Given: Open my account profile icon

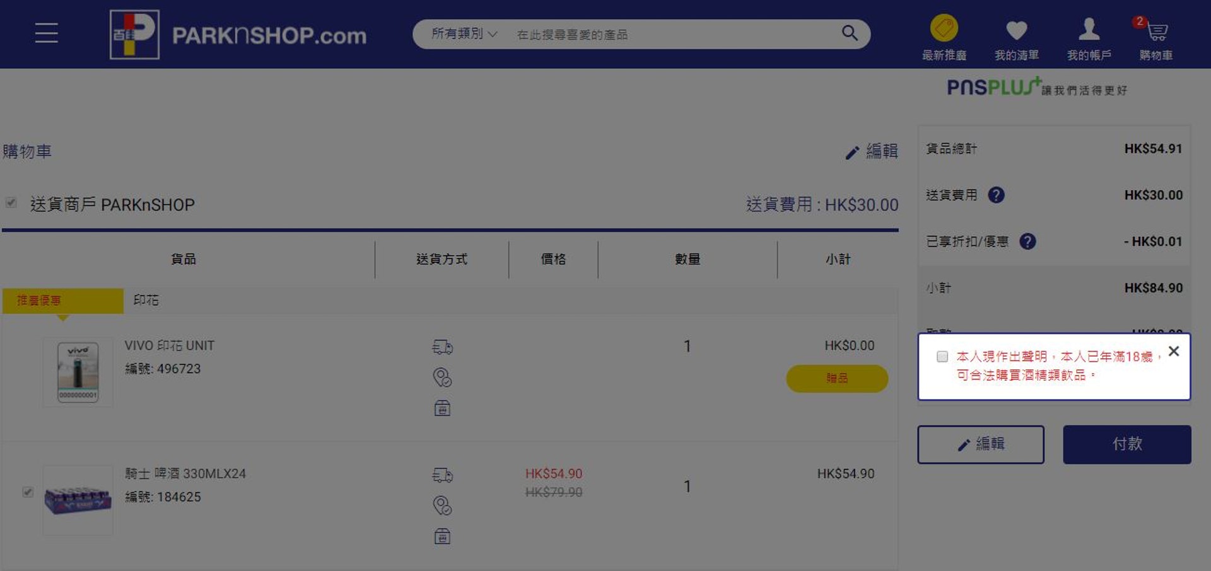Looking at the screenshot, I should [1089, 30].
